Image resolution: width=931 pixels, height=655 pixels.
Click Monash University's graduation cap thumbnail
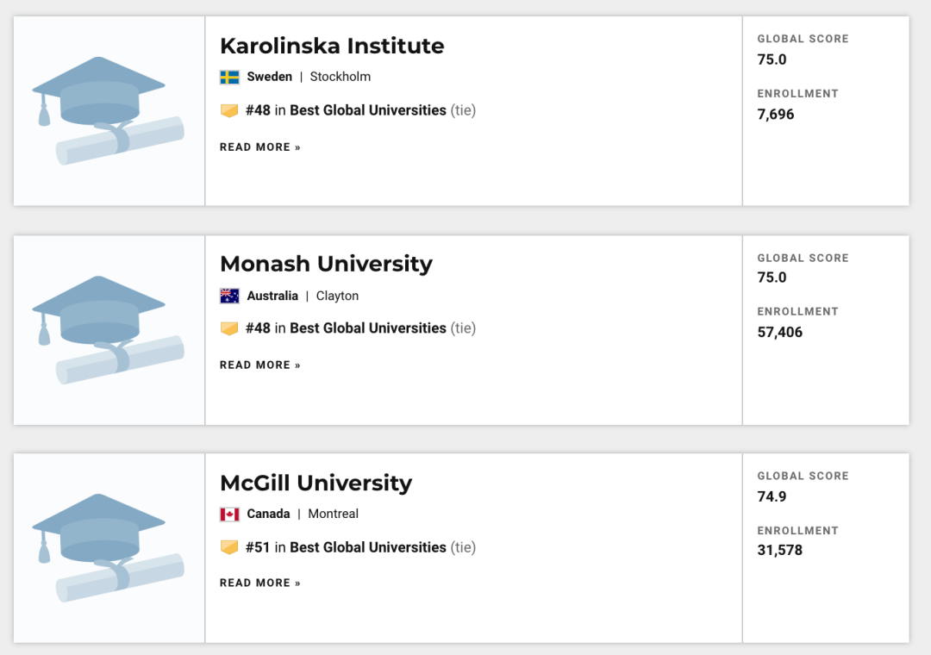[x=109, y=329]
